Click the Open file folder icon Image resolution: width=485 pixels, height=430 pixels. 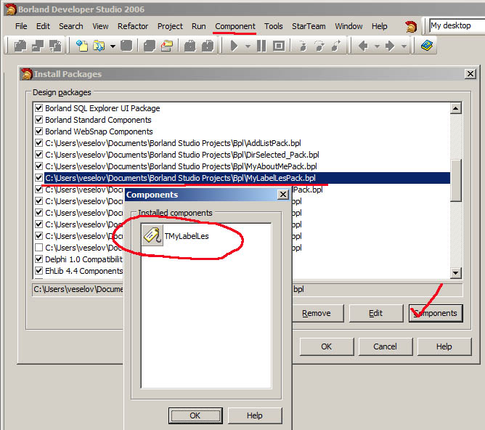pos(99,46)
